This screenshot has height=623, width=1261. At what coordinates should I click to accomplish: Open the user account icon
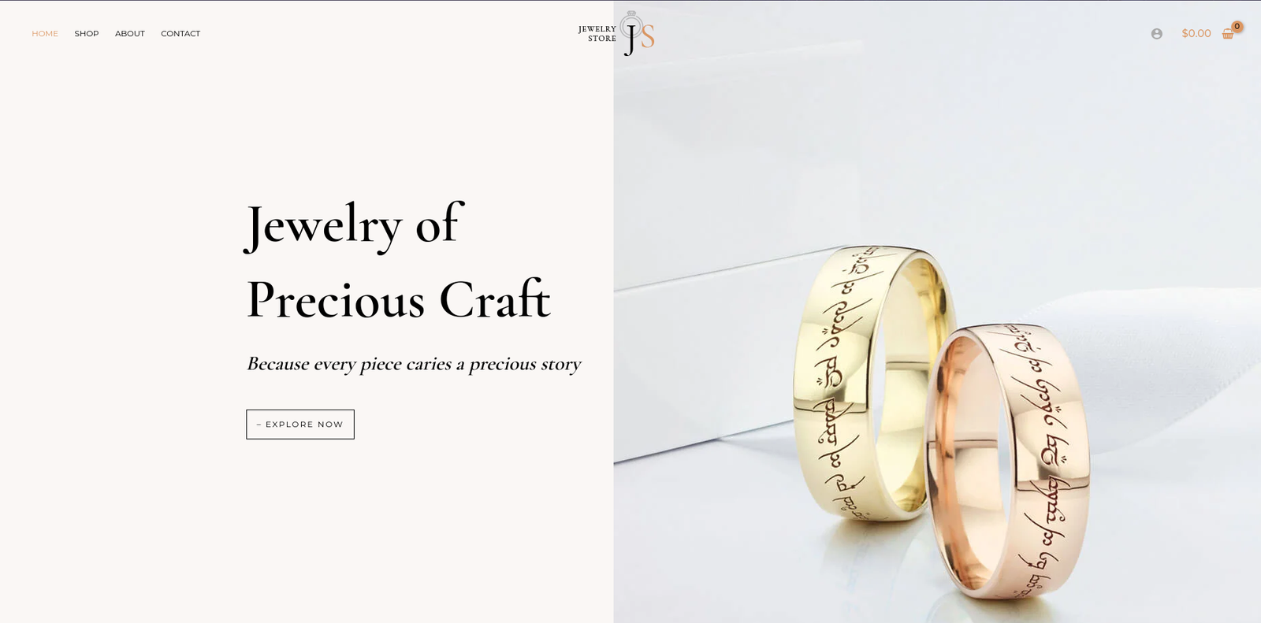click(1156, 34)
